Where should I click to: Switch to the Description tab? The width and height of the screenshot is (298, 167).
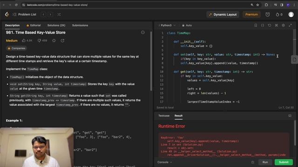coord(13,26)
